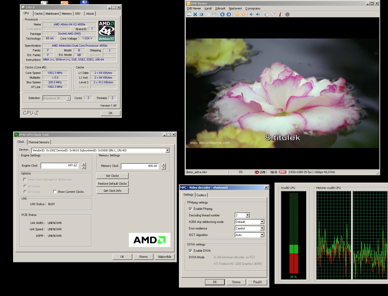Decrease Engine Clock with down stepper arrow
The image size is (388, 296).
click(84, 167)
